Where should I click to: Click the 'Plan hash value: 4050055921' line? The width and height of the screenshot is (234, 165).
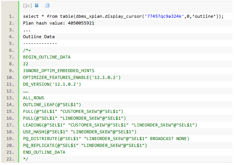(58, 23)
